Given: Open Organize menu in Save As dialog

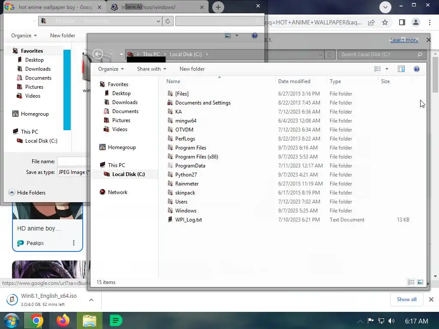Looking at the screenshot, I should tap(24, 36).
